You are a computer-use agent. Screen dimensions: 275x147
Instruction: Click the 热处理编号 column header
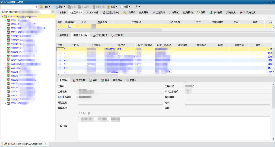[x=217, y=23]
